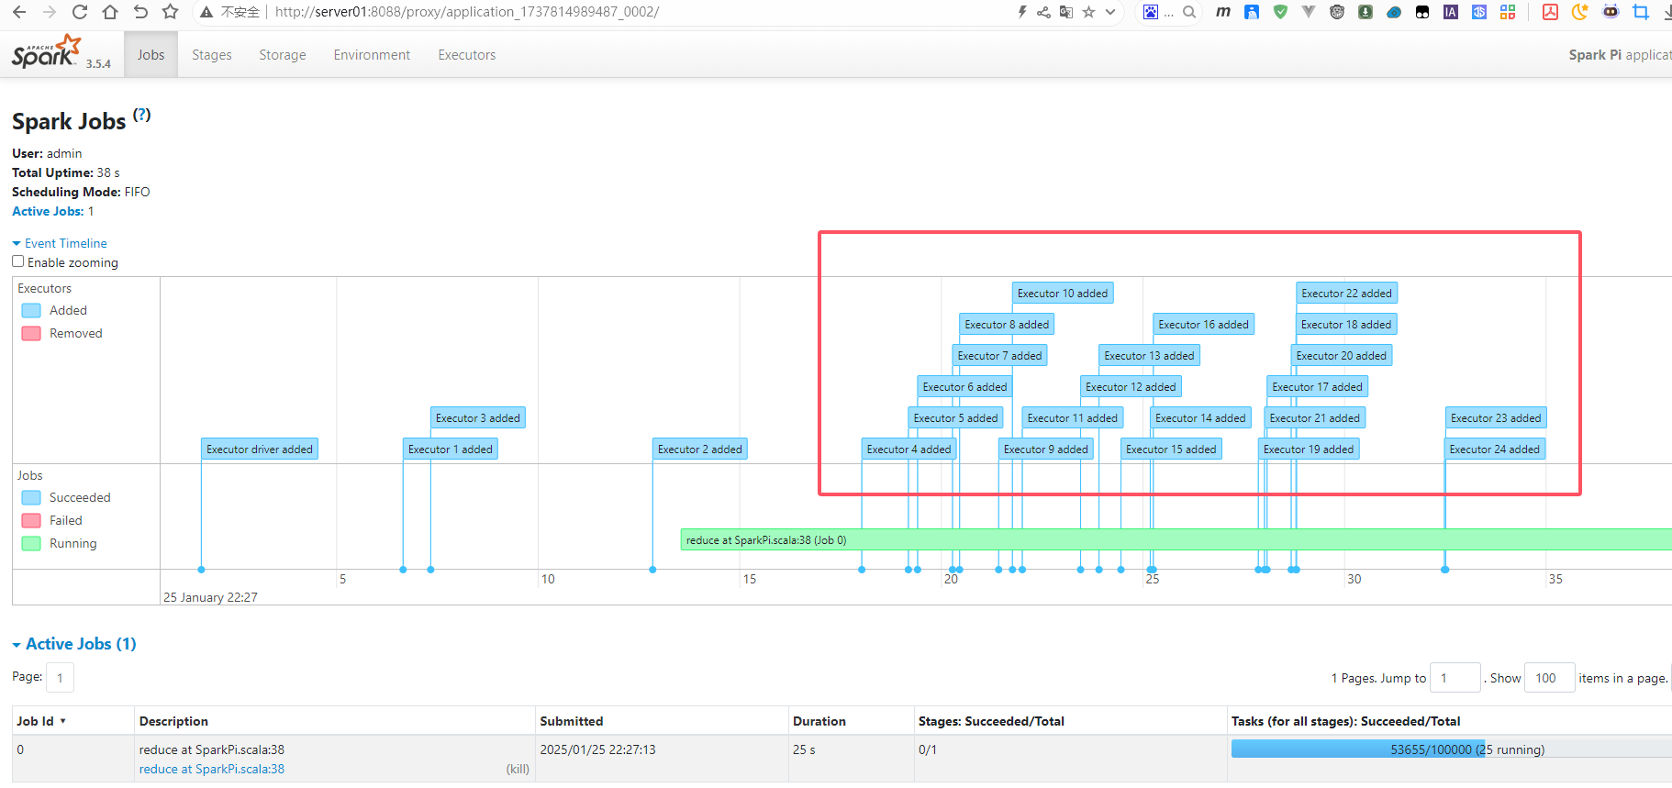Click the browser home icon
This screenshot has height=788, width=1672.
click(110, 12)
